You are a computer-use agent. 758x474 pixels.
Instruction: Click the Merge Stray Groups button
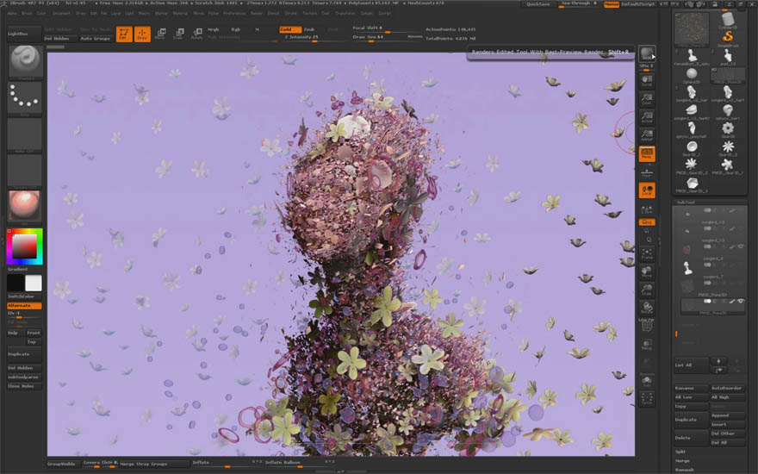click(x=154, y=464)
